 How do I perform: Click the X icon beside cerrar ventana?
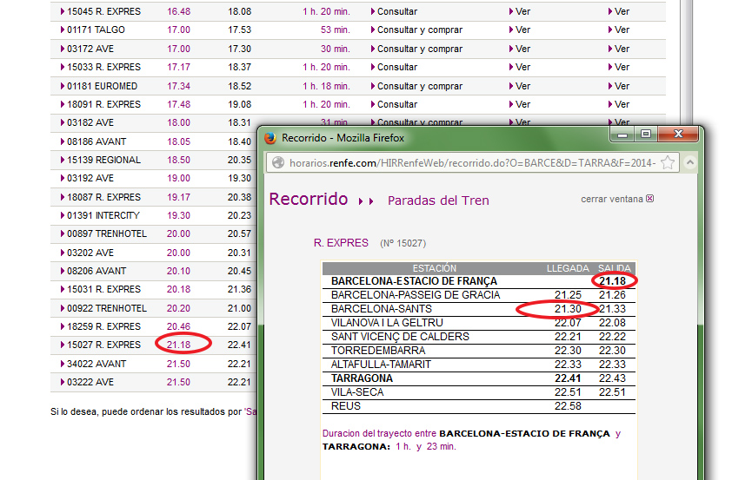click(x=649, y=199)
